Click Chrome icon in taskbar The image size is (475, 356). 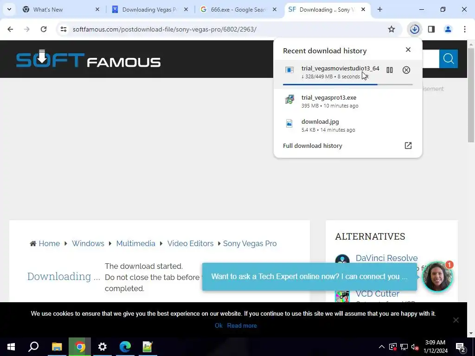click(x=80, y=347)
